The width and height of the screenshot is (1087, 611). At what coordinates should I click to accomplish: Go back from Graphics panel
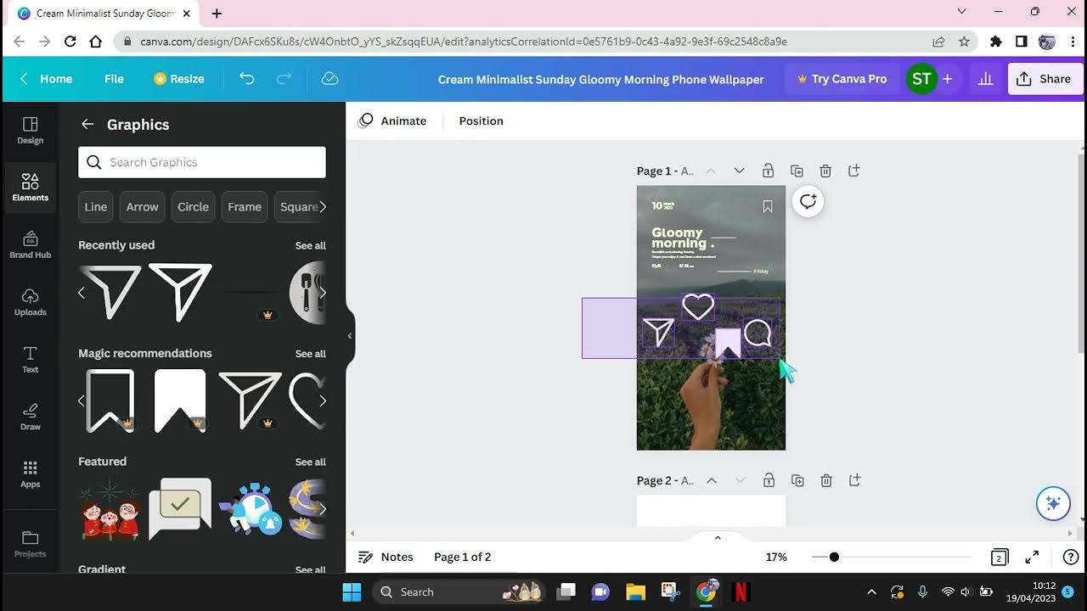[87, 124]
